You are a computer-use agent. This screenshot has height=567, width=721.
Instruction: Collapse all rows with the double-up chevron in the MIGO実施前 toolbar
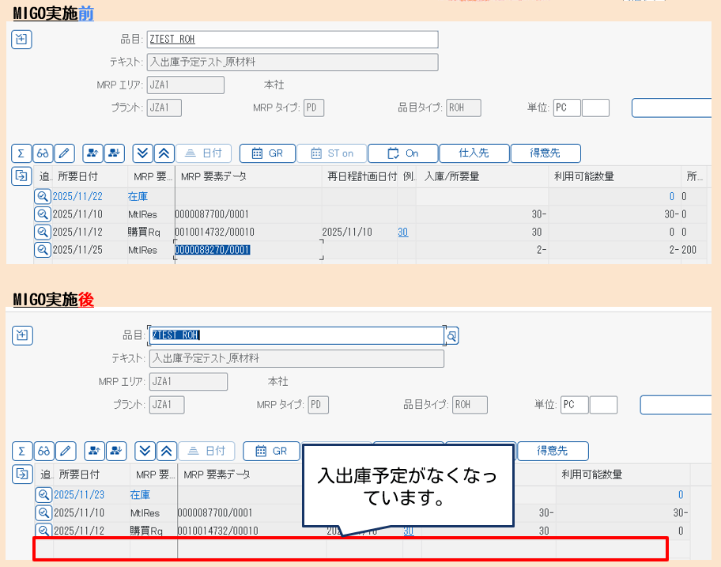[x=163, y=153]
